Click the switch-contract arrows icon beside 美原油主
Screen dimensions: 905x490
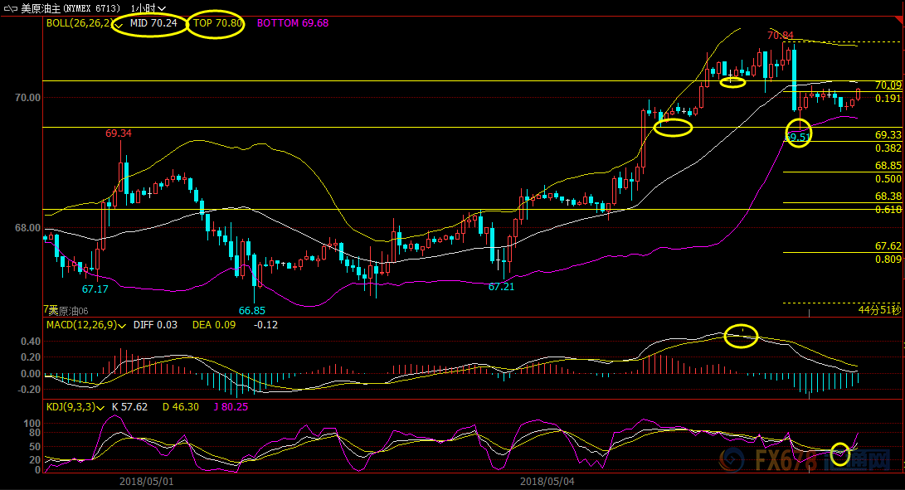click(11, 8)
